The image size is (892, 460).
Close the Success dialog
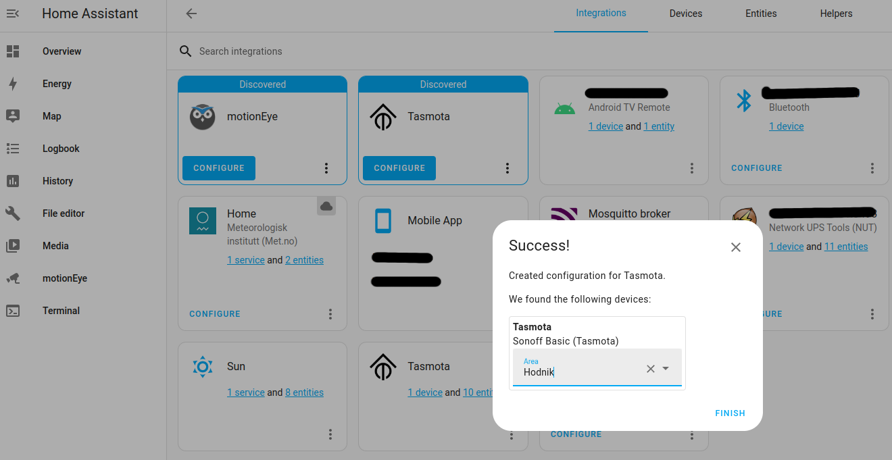[736, 247]
